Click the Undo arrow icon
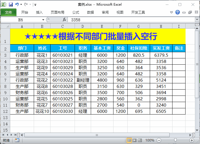The height and width of the screenshot is (144, 200). pyautogui.click(x=17, y=5)
